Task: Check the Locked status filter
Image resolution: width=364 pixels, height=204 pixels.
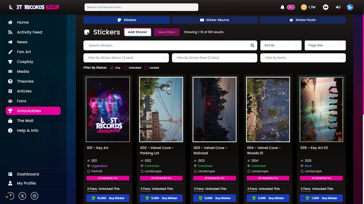Action: (146, 68)
